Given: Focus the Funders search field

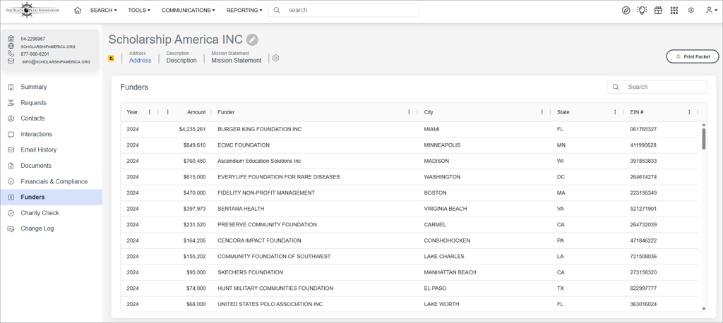Looking at the screenshot, I should click(x=657, y=87).
